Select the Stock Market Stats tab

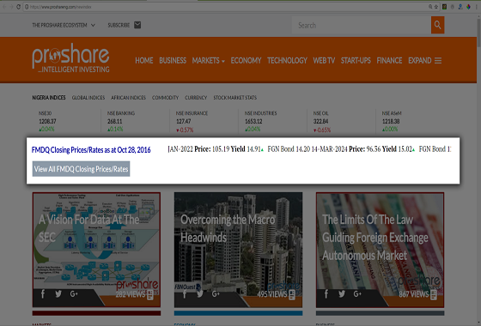[x=235, y=98]
